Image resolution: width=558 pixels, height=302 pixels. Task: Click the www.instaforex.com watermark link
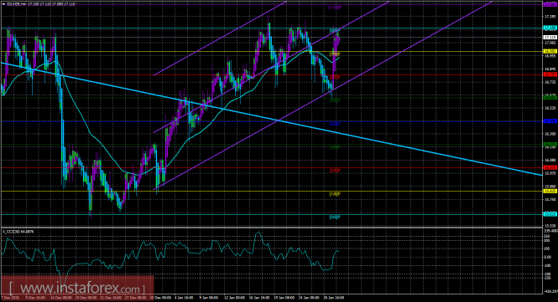click(77, 288)
